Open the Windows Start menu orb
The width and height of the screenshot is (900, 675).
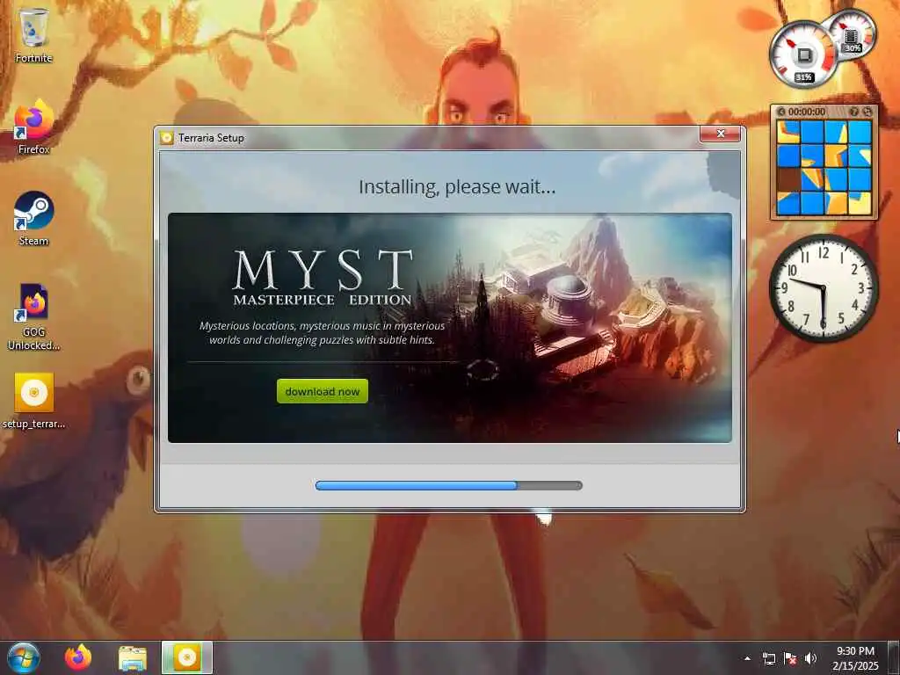24,657
